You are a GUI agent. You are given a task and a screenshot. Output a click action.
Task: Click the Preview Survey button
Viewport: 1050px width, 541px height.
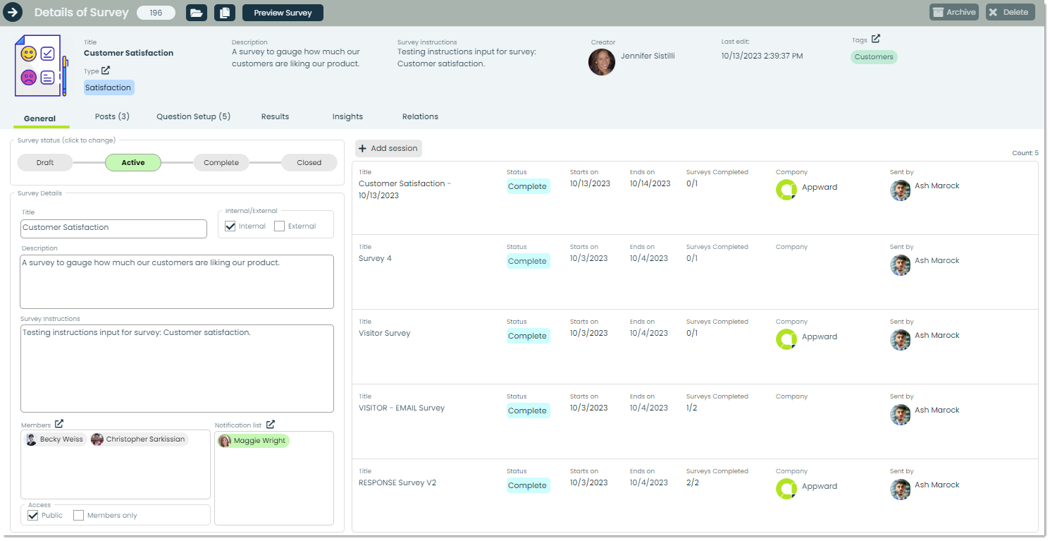click(283, 13)
